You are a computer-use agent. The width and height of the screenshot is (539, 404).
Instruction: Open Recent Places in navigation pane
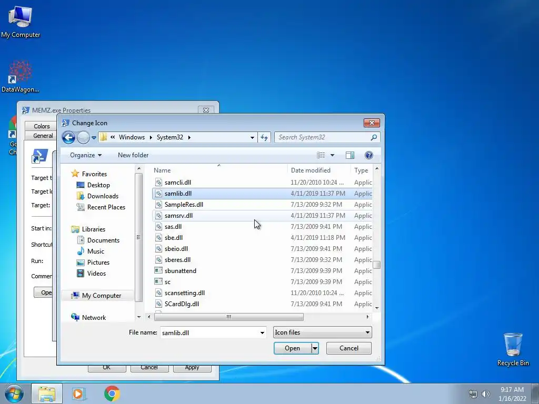(x=101, y=207)
